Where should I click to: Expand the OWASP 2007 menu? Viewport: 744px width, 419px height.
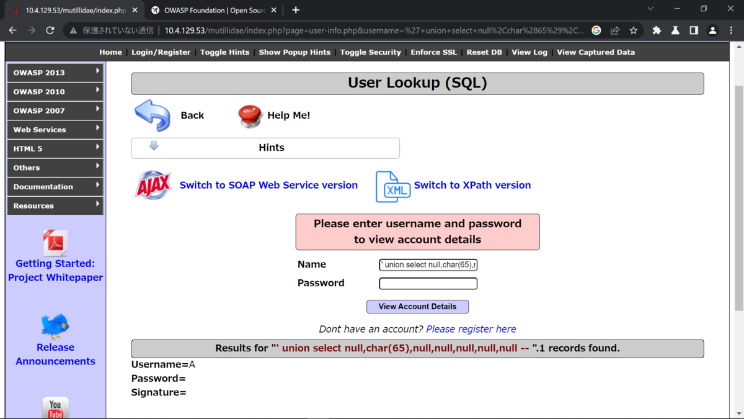(x=55, y=110)
